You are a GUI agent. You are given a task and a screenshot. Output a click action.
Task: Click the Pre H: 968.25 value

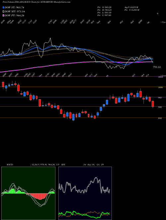104,10
